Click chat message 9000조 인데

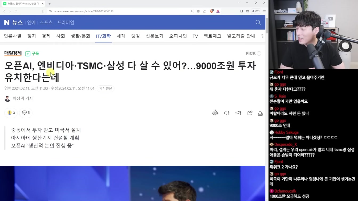tap(280, 125)
